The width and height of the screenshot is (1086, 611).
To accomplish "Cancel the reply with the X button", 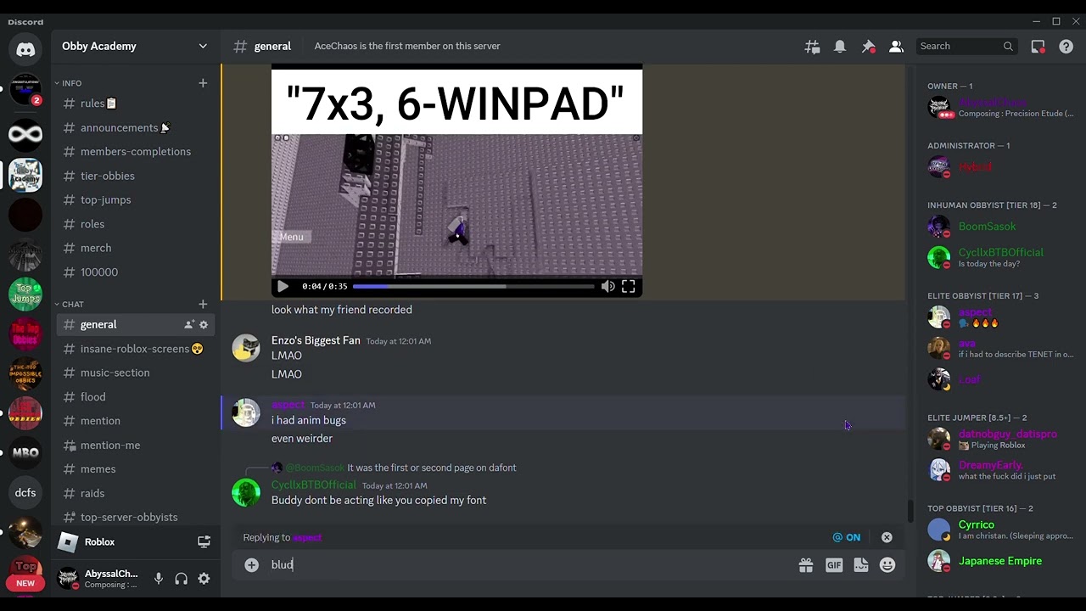I will (887, 537).
